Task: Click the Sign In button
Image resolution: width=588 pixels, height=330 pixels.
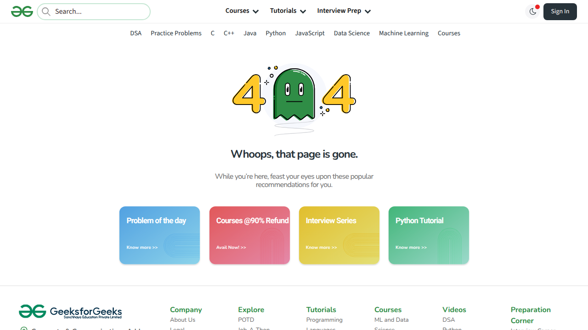Action: point(560,11)
